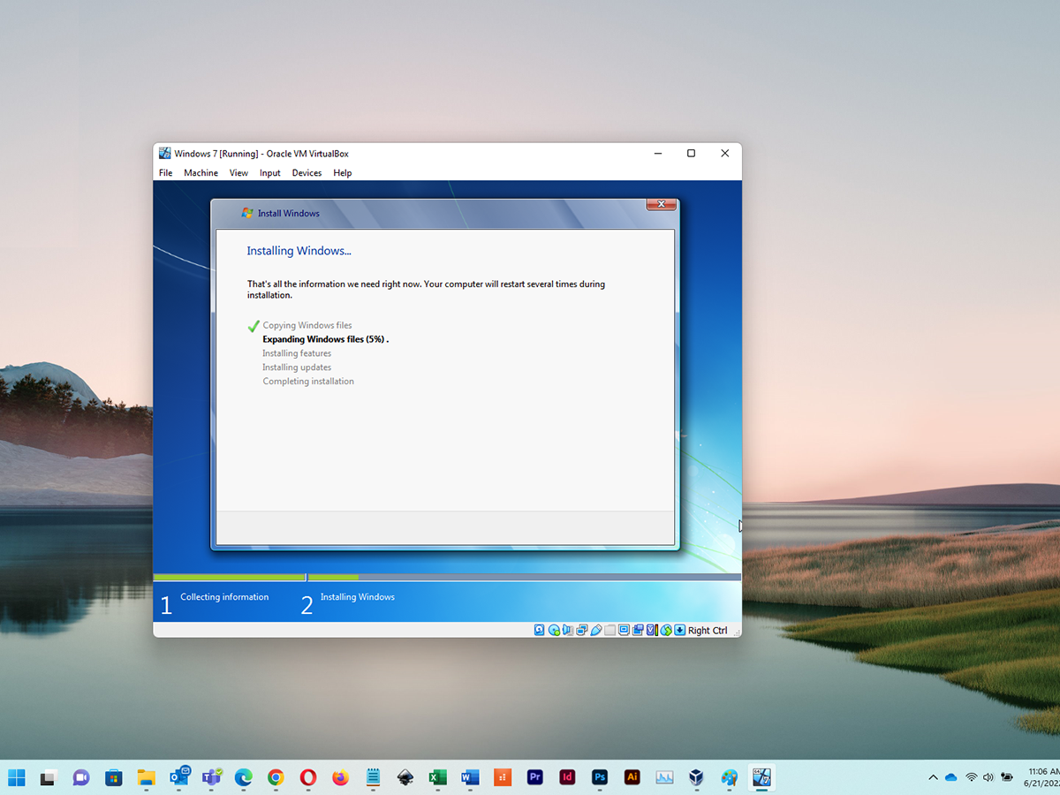
Task: Minimize the VirtualBox window
Action: tap(658, 154)
